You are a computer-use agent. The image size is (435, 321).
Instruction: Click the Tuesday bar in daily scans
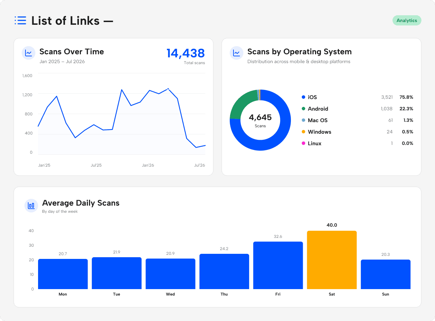pyautogui.click(x=117, y=273)
